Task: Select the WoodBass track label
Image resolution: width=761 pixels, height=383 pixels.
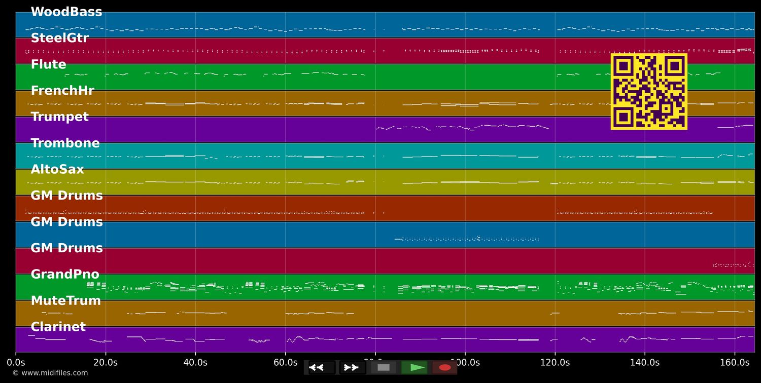Action: tap(66, 12)
